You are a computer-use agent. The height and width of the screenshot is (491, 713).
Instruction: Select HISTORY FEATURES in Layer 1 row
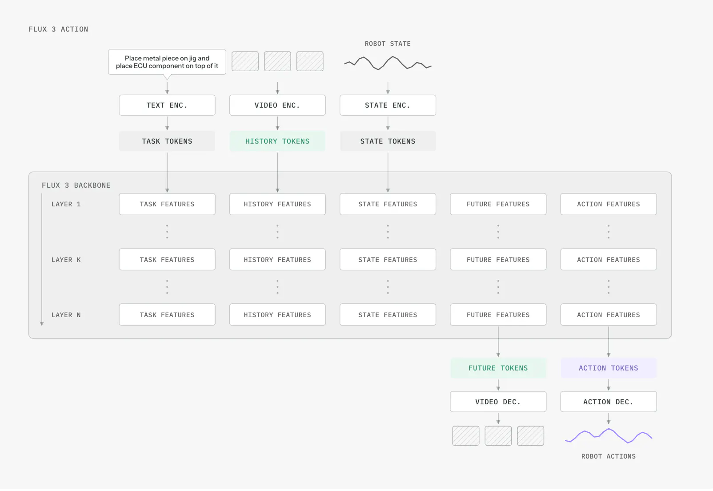coord(277,204)
